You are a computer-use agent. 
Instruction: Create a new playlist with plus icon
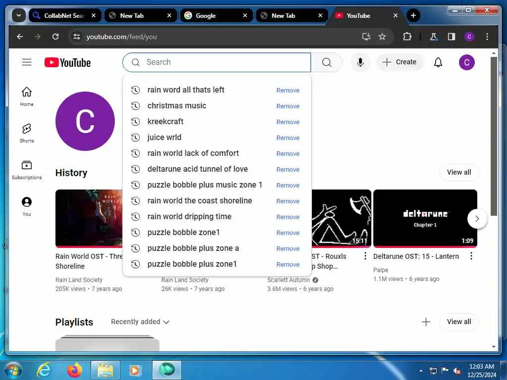pos(426,322)
